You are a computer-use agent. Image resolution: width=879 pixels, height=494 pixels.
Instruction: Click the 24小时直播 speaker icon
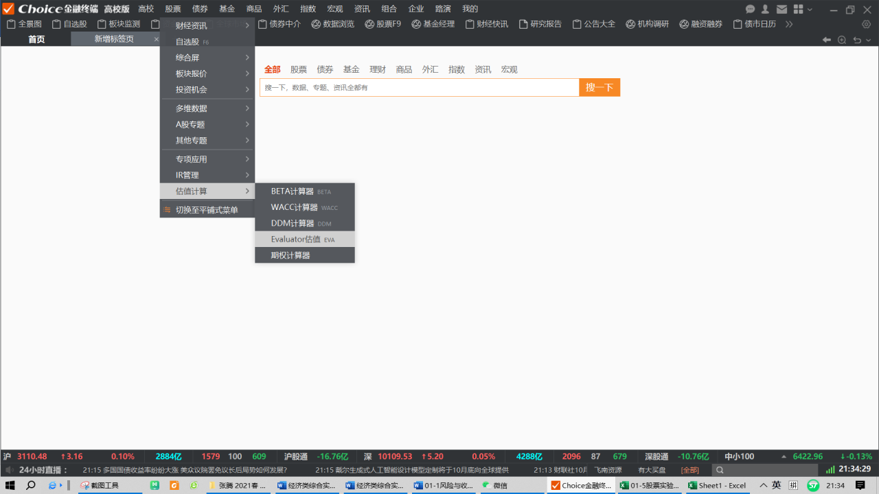coord(9,470)
